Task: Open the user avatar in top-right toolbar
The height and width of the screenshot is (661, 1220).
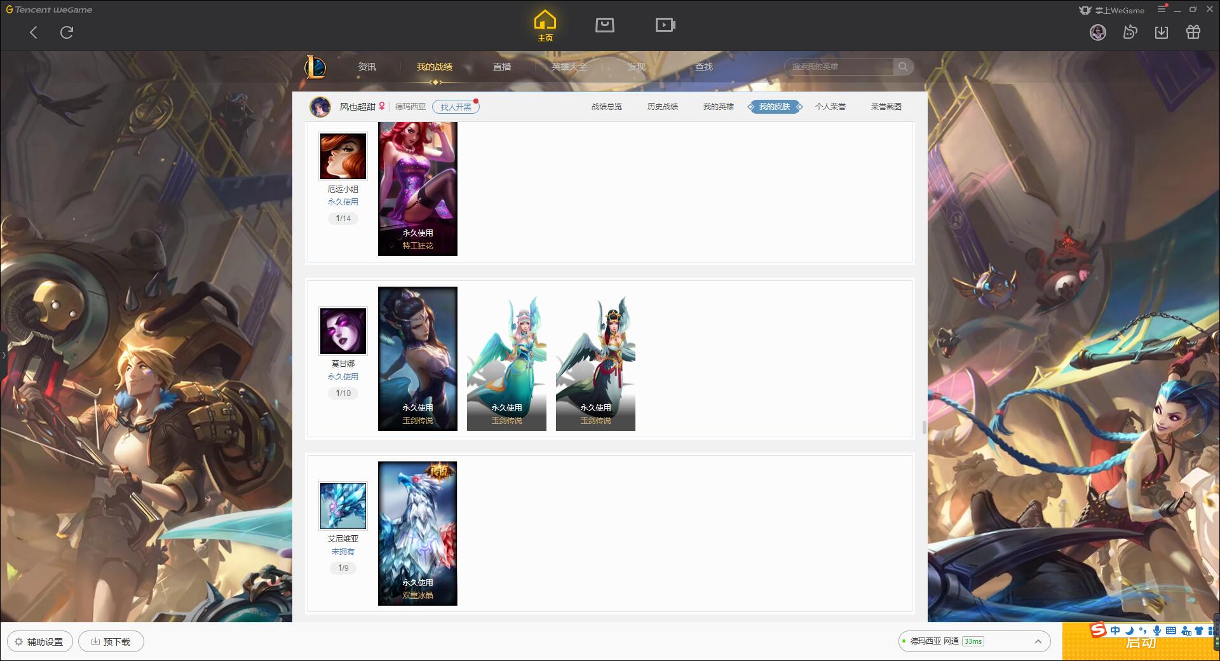Action: pyautogui.click(x=1098, y=32)
